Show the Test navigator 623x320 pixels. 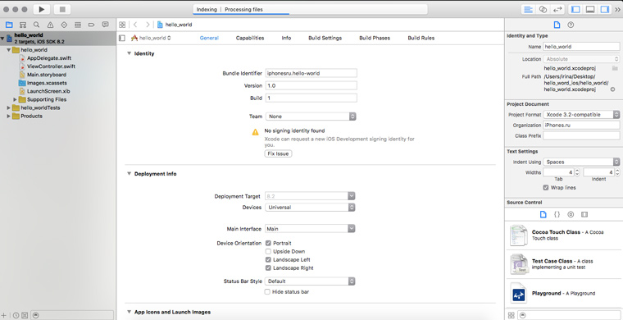click(64, 25)
